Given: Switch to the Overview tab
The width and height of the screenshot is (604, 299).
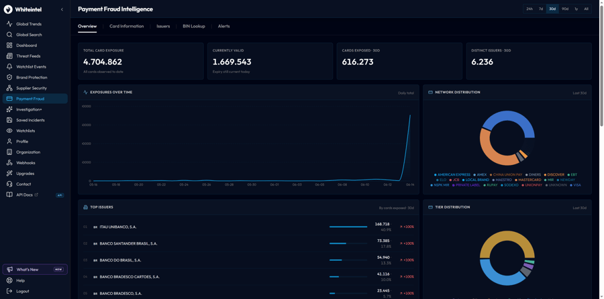Looking at the screenshot, I should 87,26.
